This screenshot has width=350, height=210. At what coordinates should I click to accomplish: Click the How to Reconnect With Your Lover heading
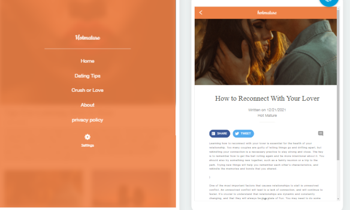(267, 98)
